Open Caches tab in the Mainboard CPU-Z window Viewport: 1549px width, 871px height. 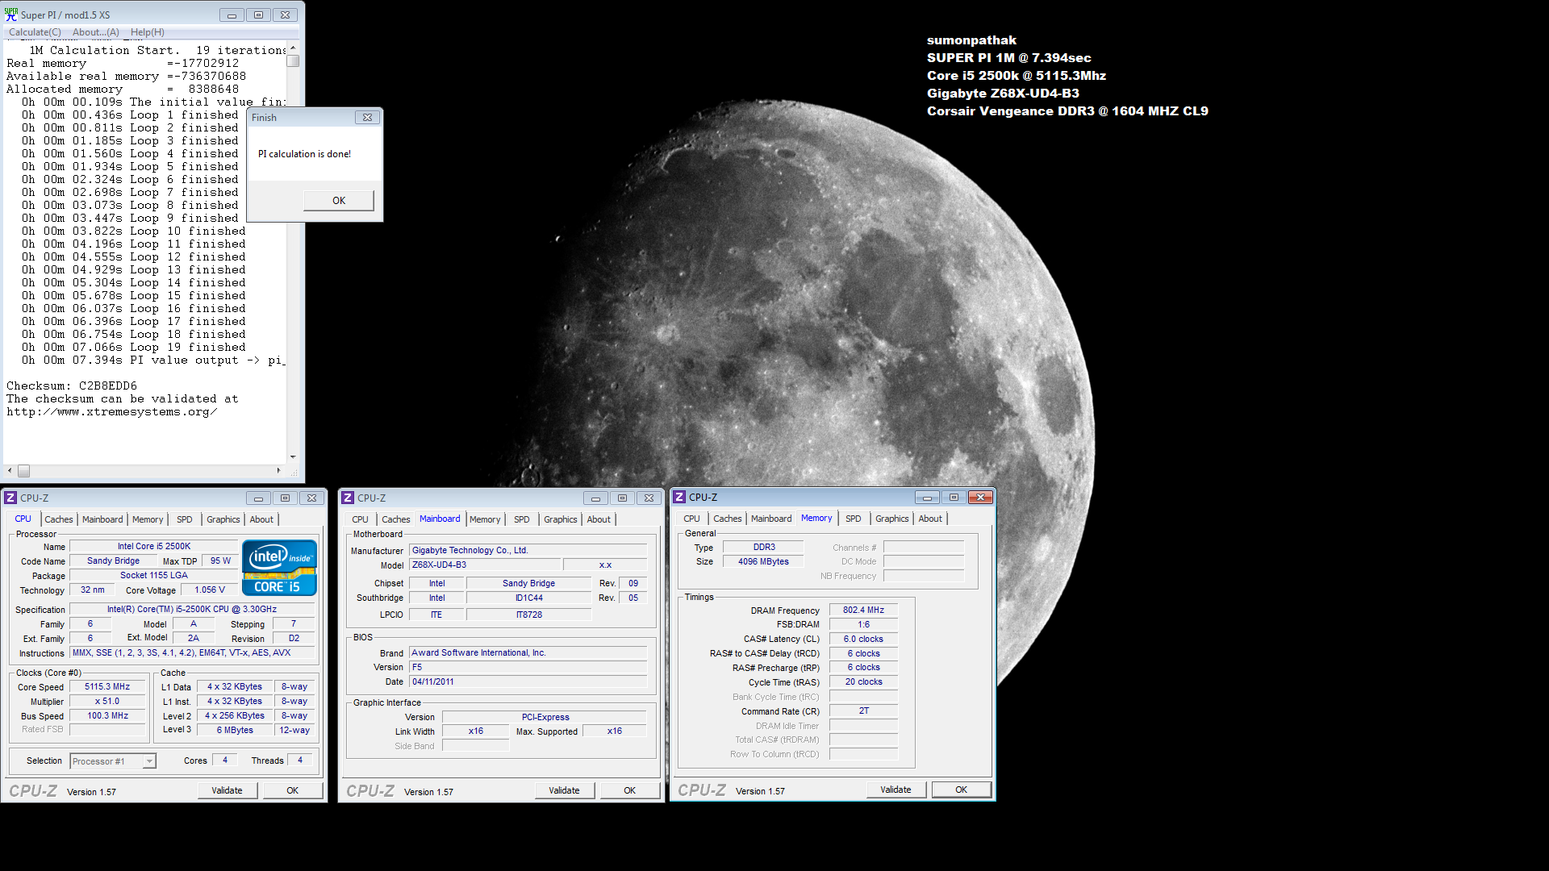point(396,519)
